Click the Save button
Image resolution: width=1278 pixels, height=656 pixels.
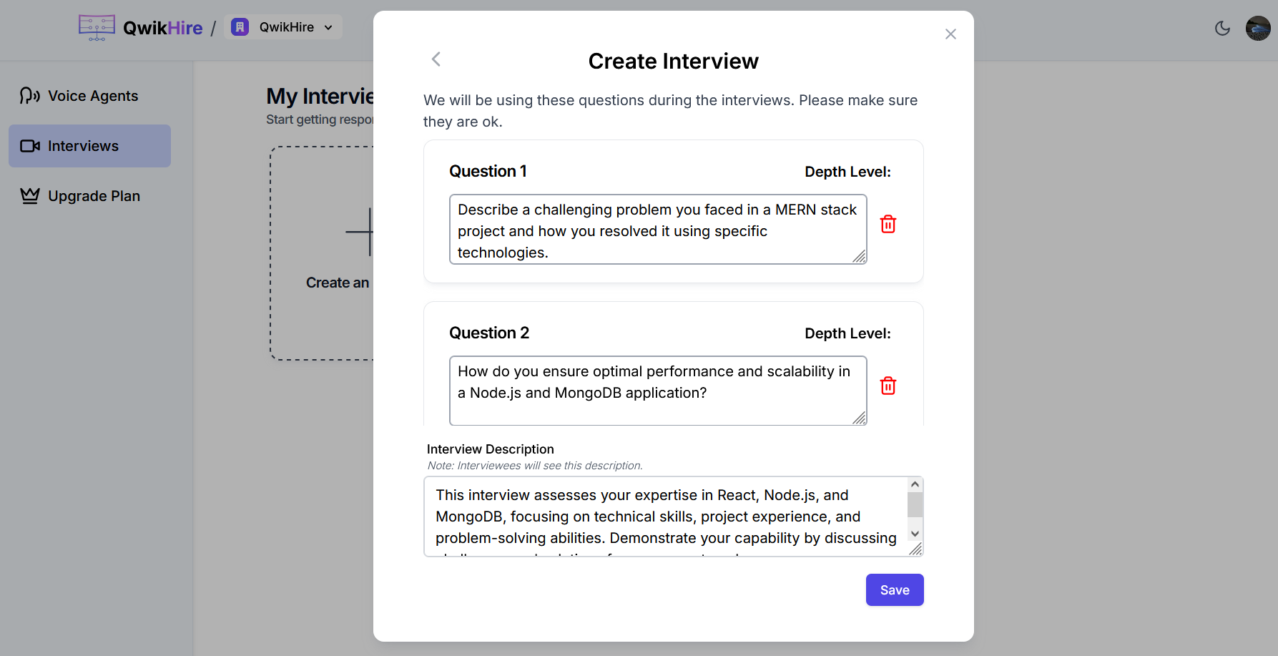pos(894,589)
